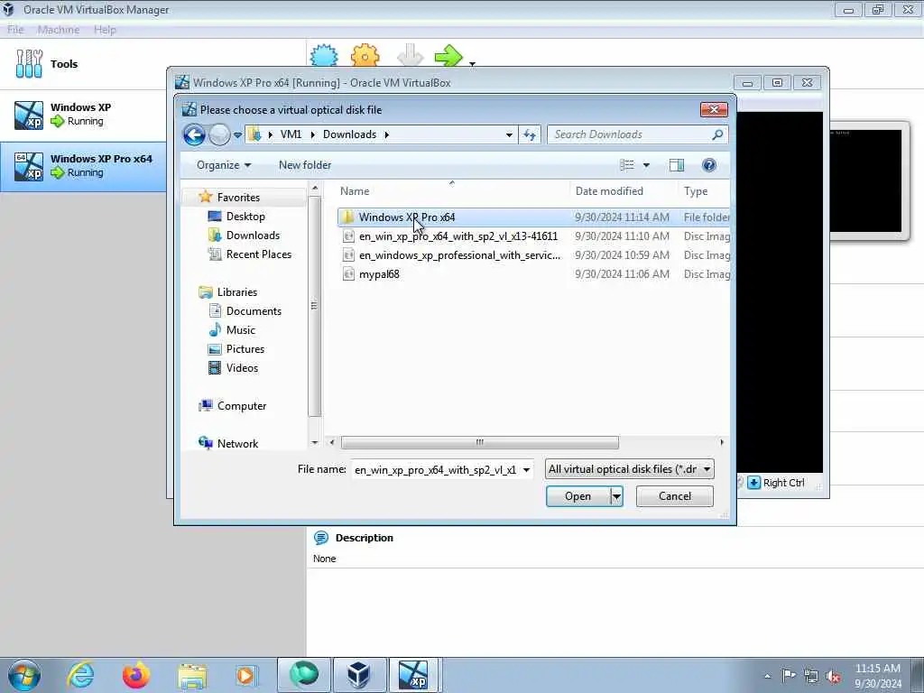Click the blue help icon in dialog

709,165
